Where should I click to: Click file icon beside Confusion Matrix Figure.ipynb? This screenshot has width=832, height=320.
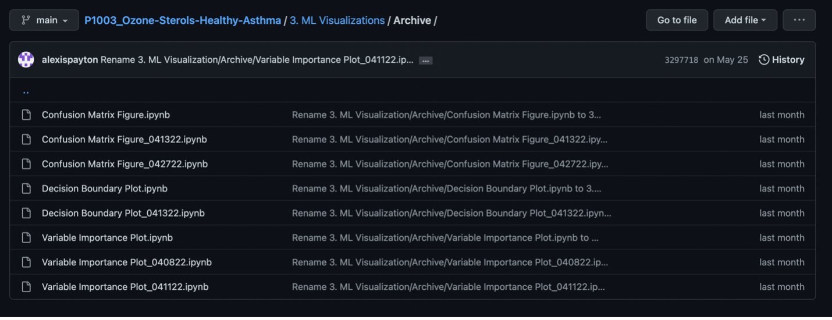click(26, 115)
